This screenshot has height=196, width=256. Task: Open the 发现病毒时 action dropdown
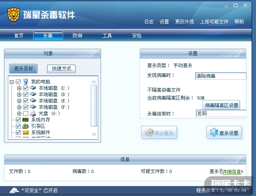click(x=221, y=76)
